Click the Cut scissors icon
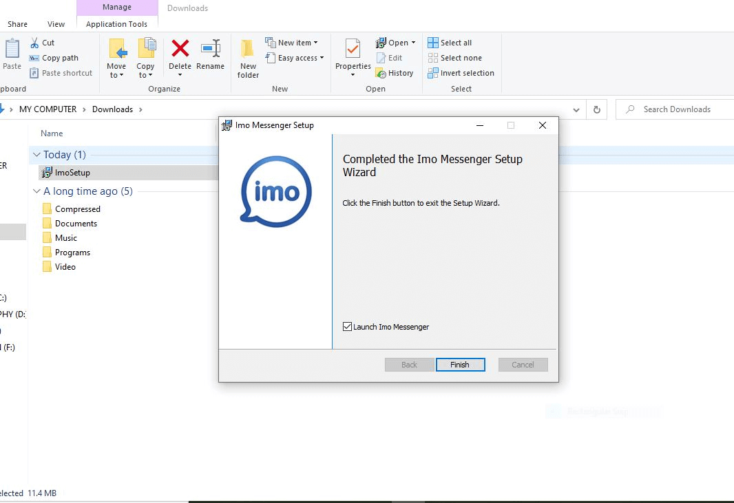734x503 pixels. pos(34,43)
